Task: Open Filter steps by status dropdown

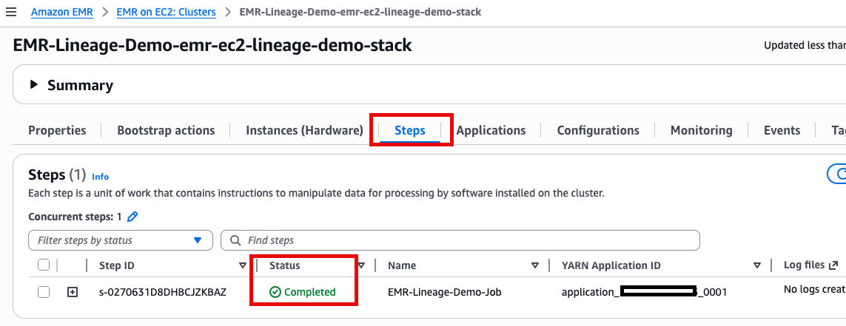Action: tap(121, 240)
